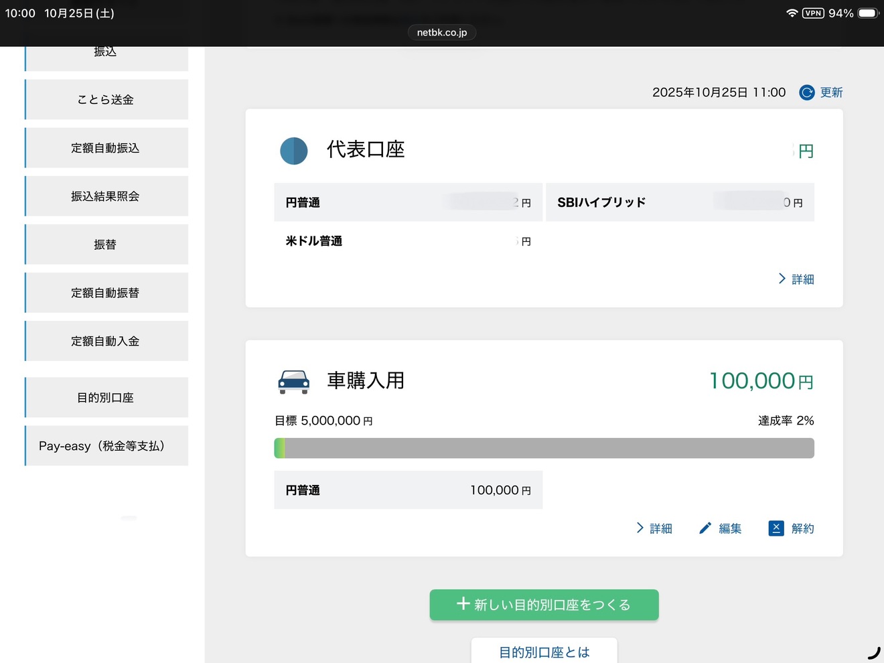Click the car icon for 車購入用
Screen dimensions: 884x663
(293, 381)
